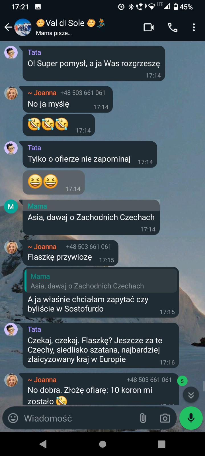Tap Mama's green M avatar
This screenshot has width=205, height=456.
click(x=11, y=207)
